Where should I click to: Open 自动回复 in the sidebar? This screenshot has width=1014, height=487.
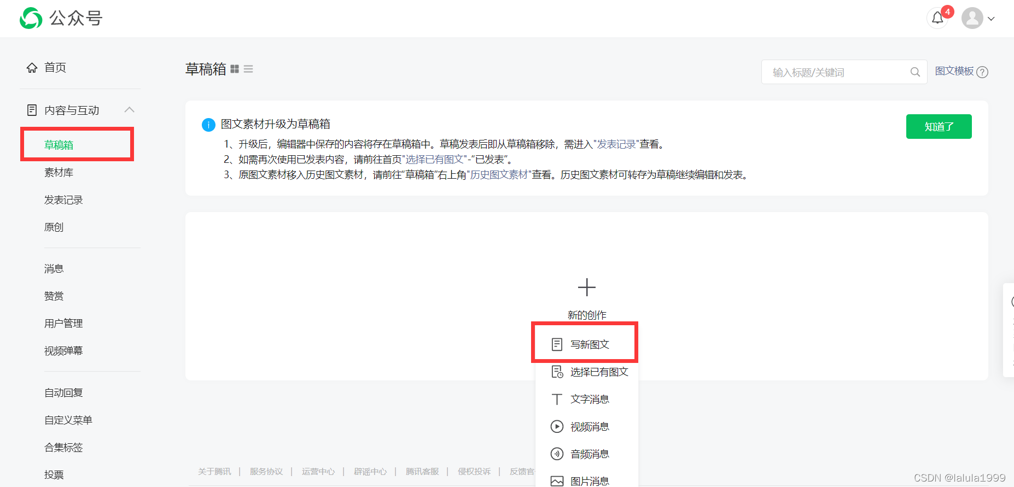(x=63, y=392)
